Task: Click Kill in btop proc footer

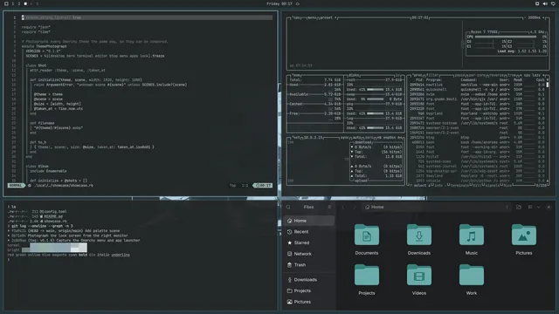Action: click(x=476, y=185)
